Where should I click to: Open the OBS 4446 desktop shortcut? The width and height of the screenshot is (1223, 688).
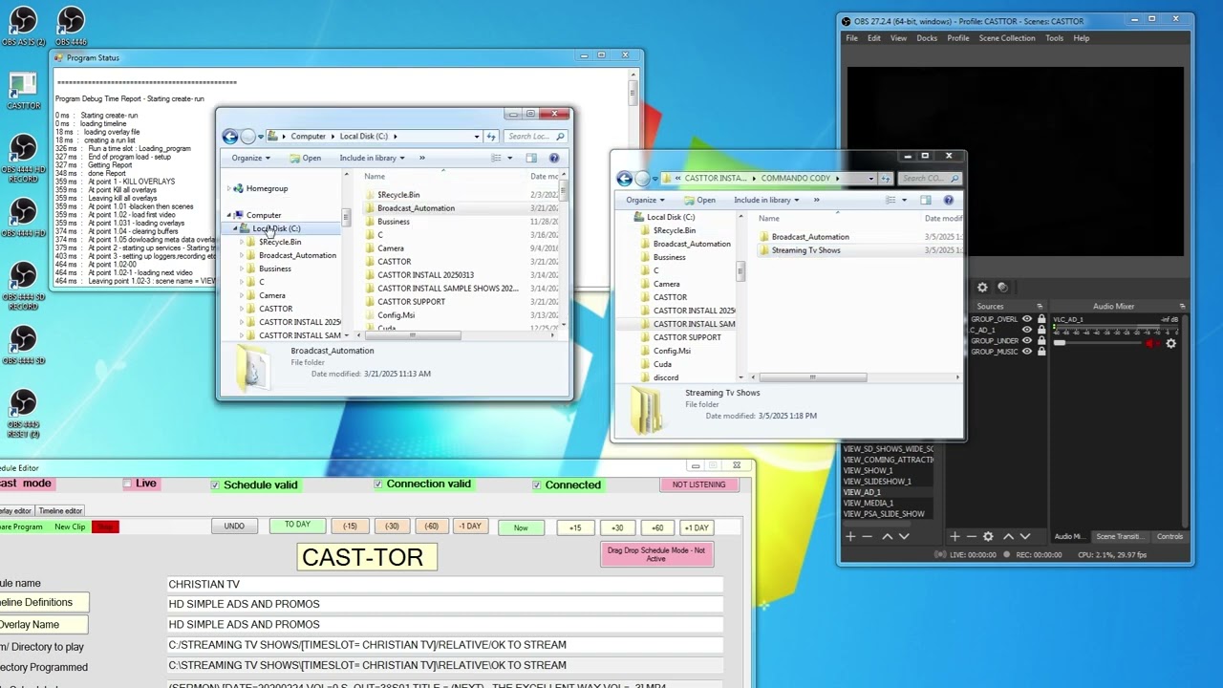(x=71, y=26)
